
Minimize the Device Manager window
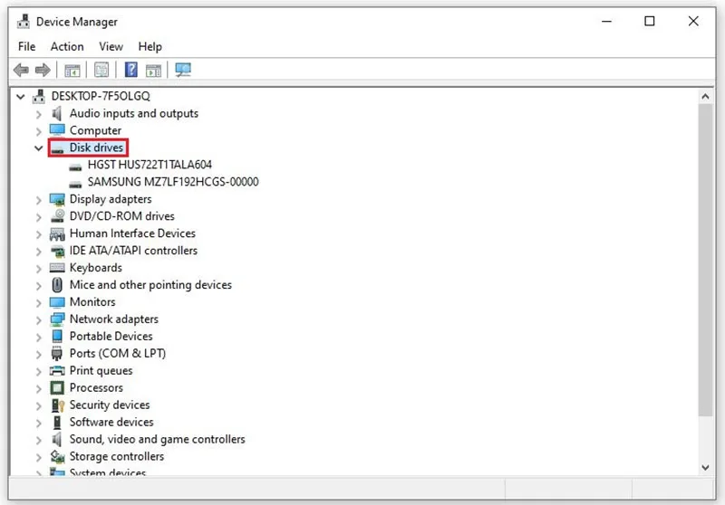tap(606, 21)
